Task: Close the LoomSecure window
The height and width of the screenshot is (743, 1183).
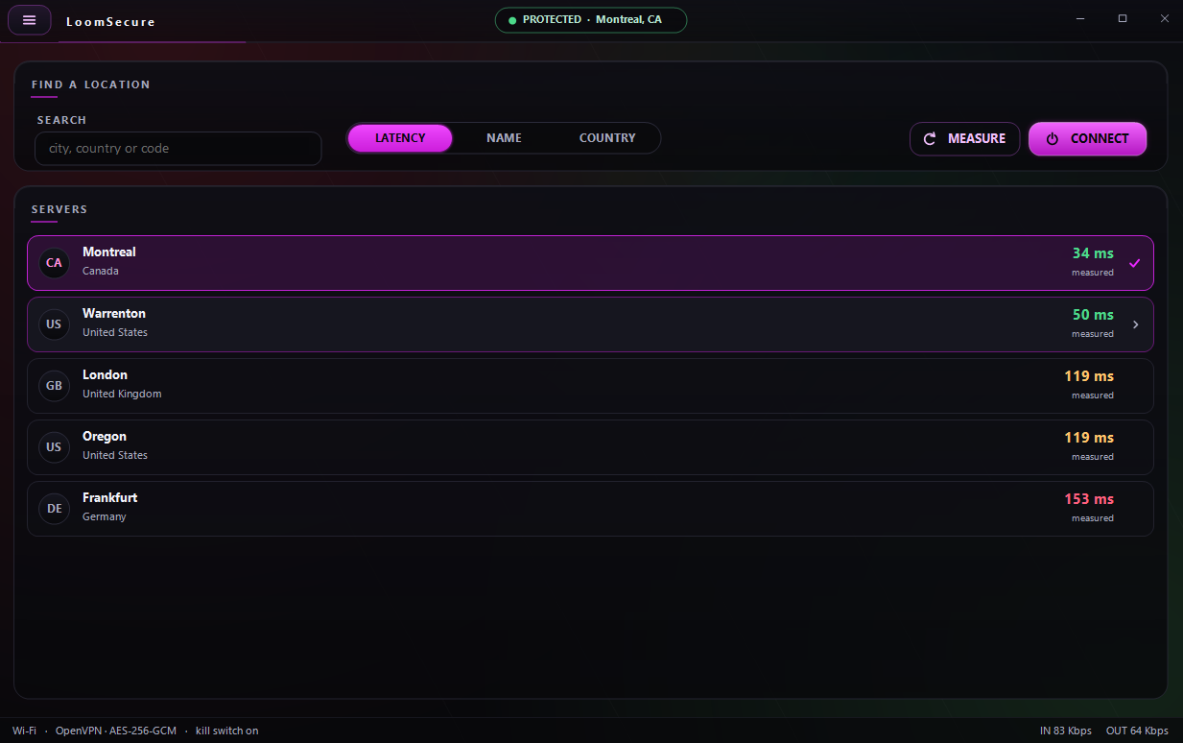Action: point(1165,18)
